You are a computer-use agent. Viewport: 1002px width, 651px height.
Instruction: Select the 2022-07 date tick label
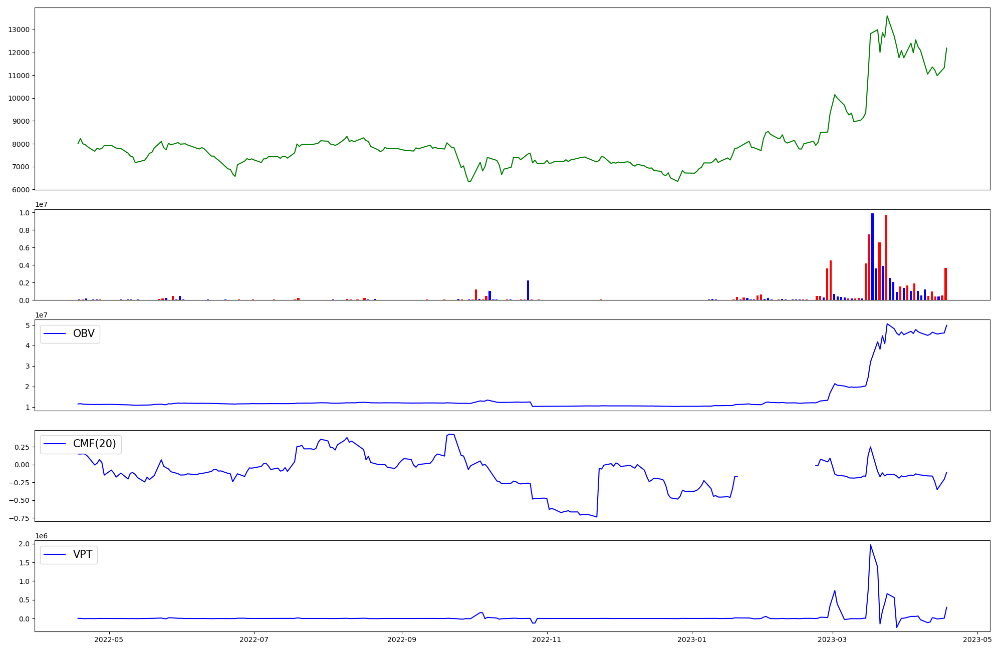[254, 639]
